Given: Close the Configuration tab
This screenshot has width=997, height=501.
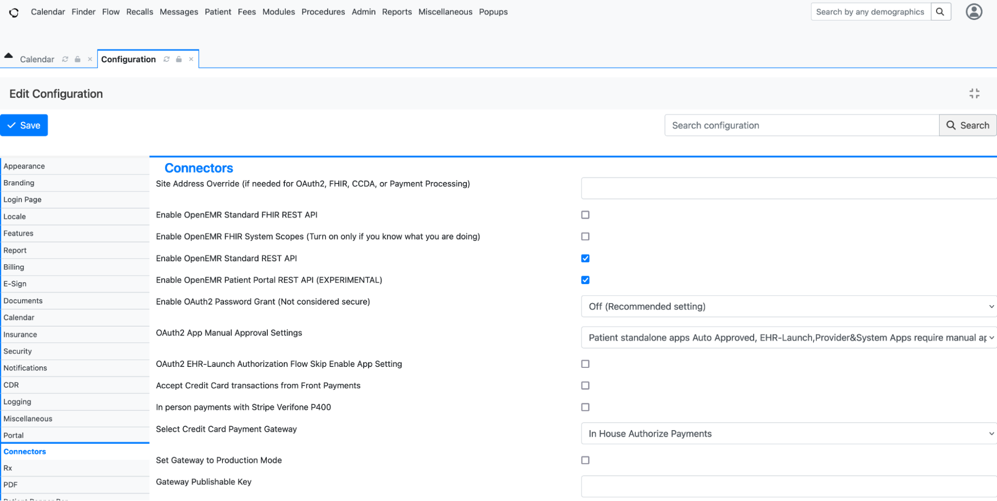Looking at the screenshot, I should 191,59.
